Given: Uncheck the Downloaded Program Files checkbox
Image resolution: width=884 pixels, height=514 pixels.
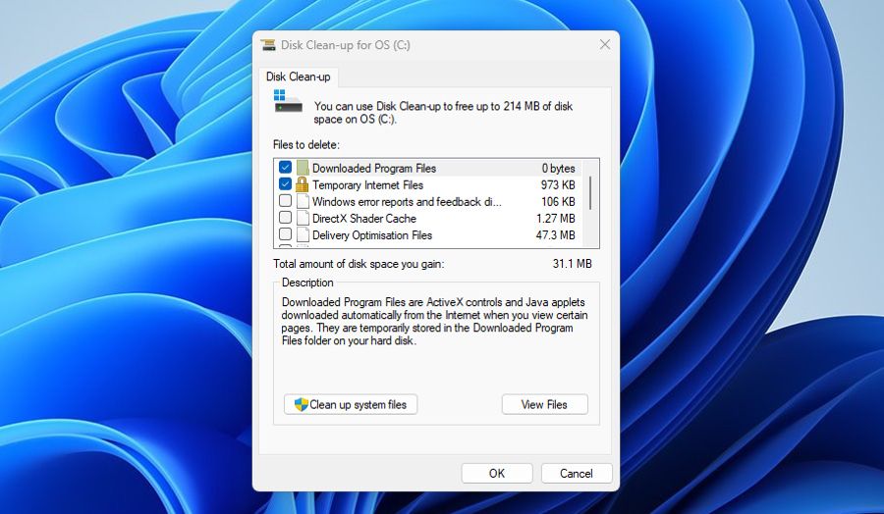Looking at the screenshot, I should click(x=285, y=168).
